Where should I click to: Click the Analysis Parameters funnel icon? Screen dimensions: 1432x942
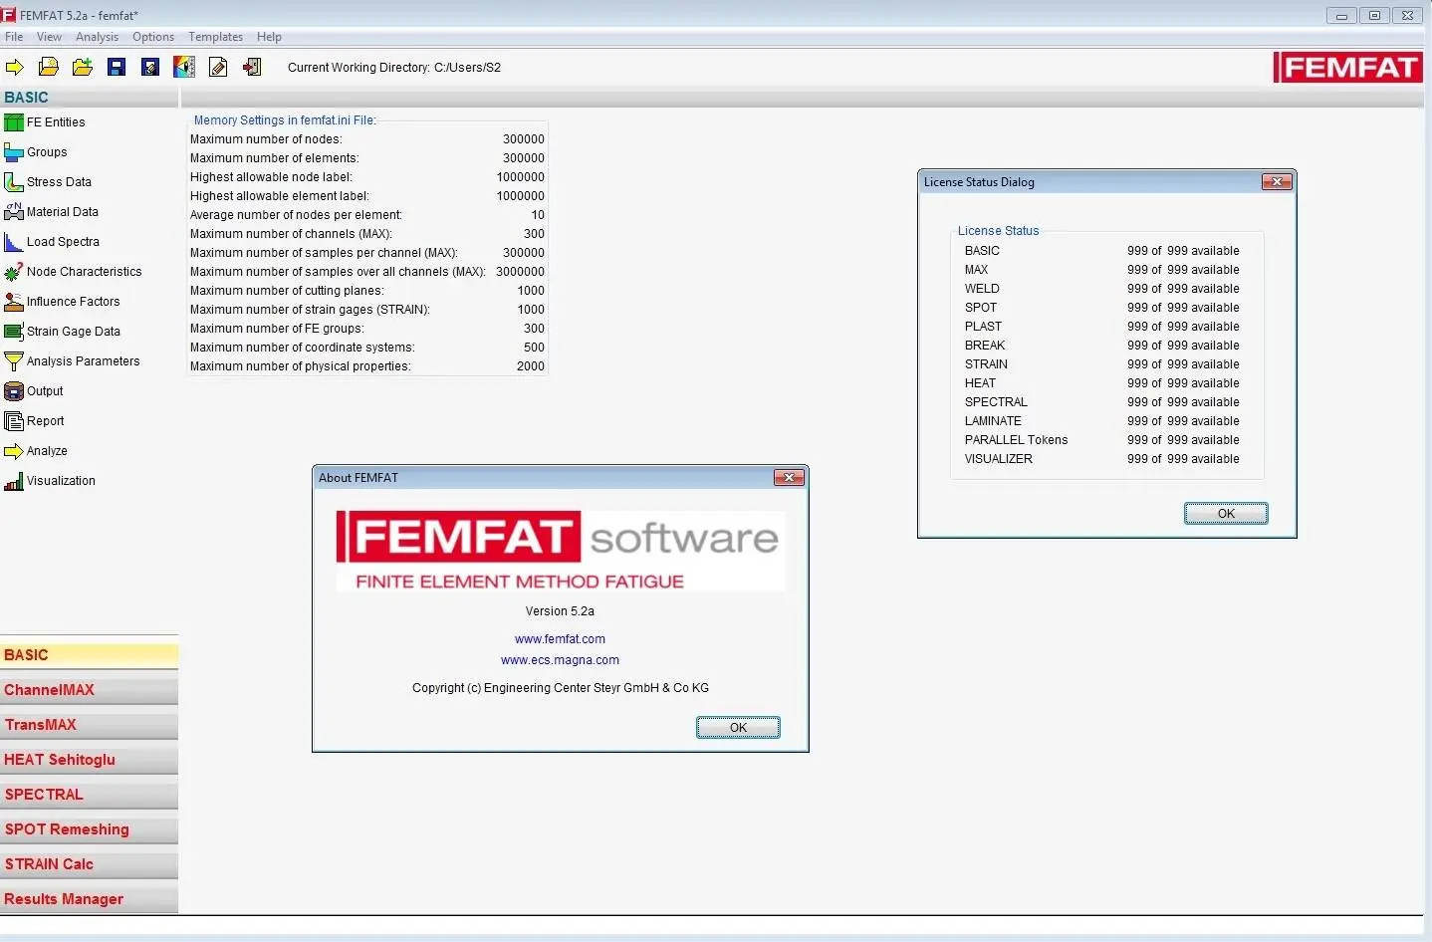[x=14, y=361]
